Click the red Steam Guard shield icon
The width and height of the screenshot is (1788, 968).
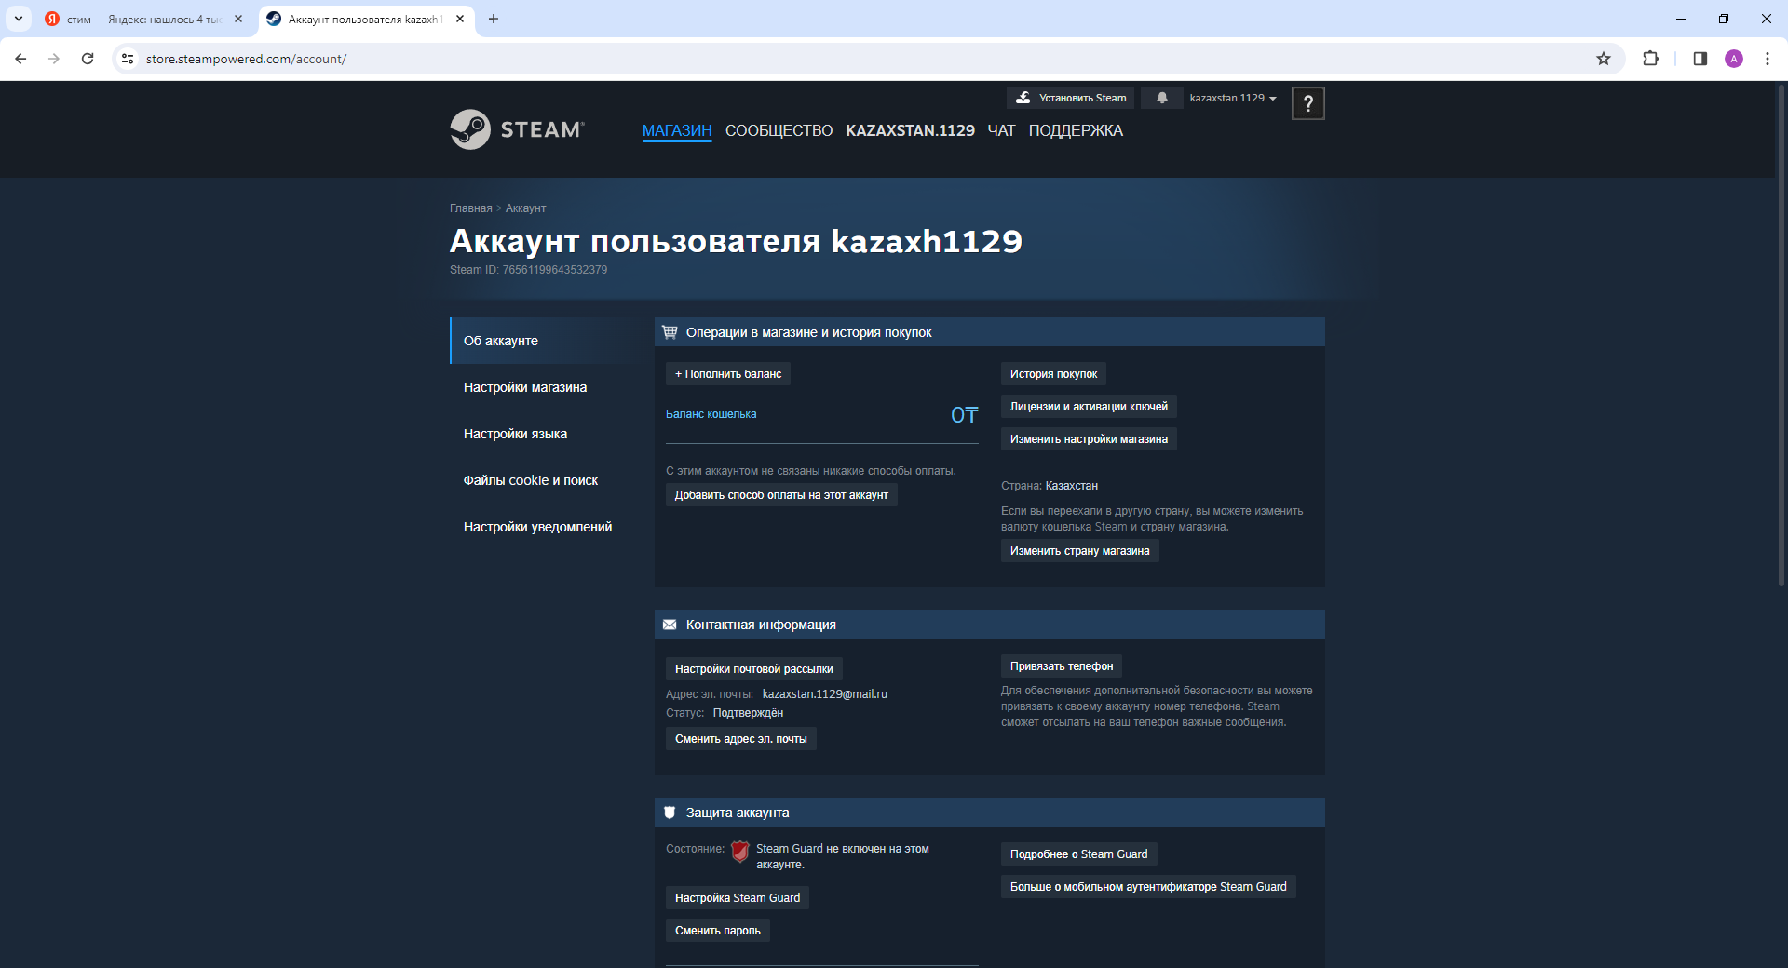pyautogui.click(x=740, y=852)
